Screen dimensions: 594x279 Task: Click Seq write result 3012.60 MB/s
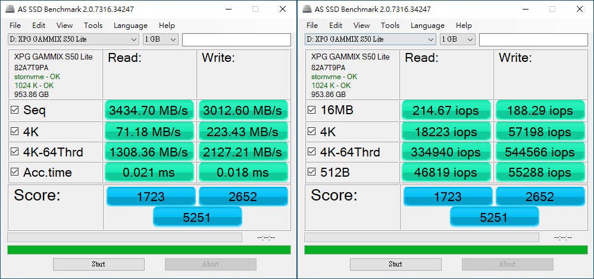(243, 110)
